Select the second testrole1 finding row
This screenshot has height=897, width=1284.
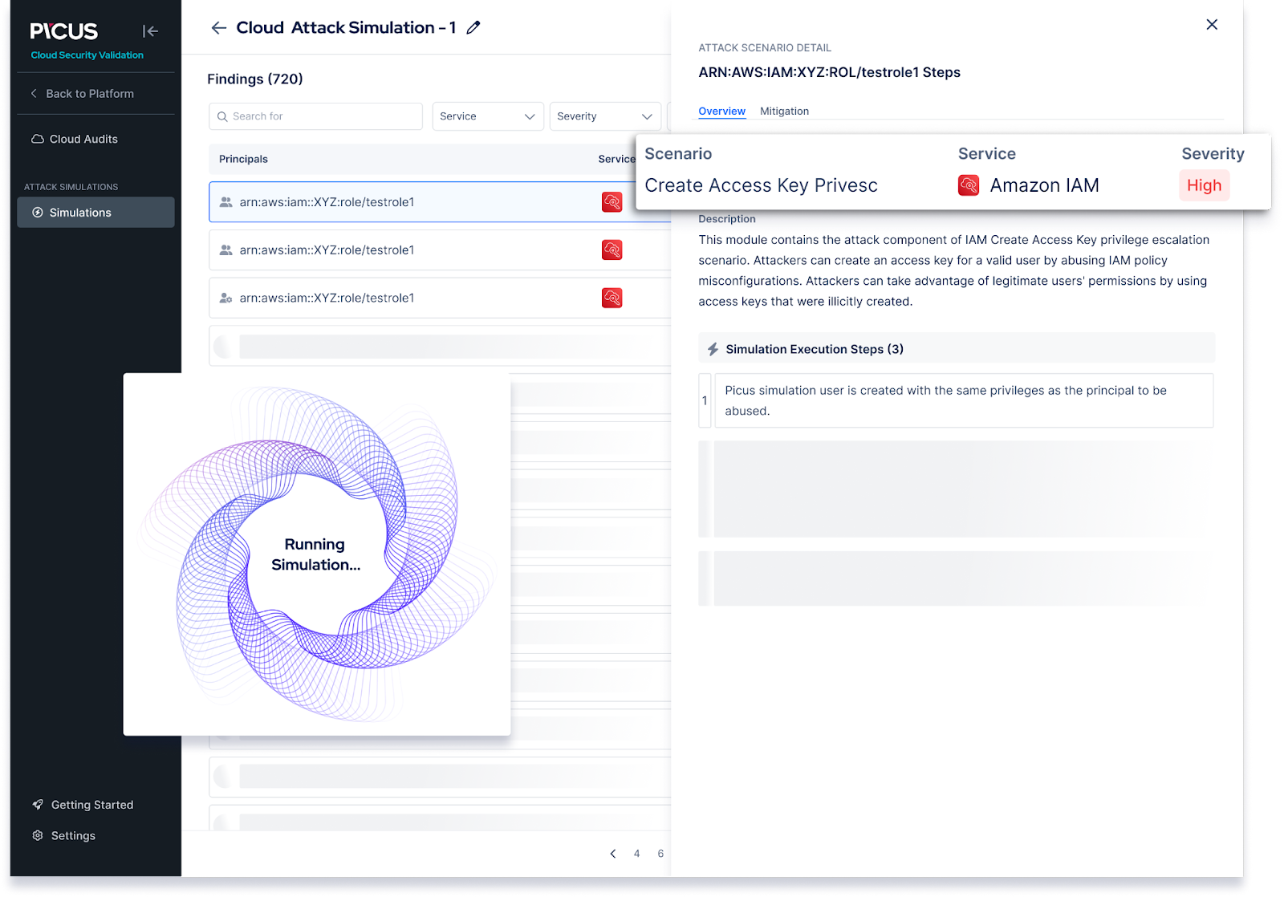pos(401,250)
